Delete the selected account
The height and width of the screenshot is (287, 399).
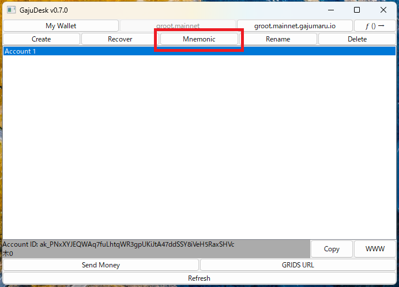(357, 39)
